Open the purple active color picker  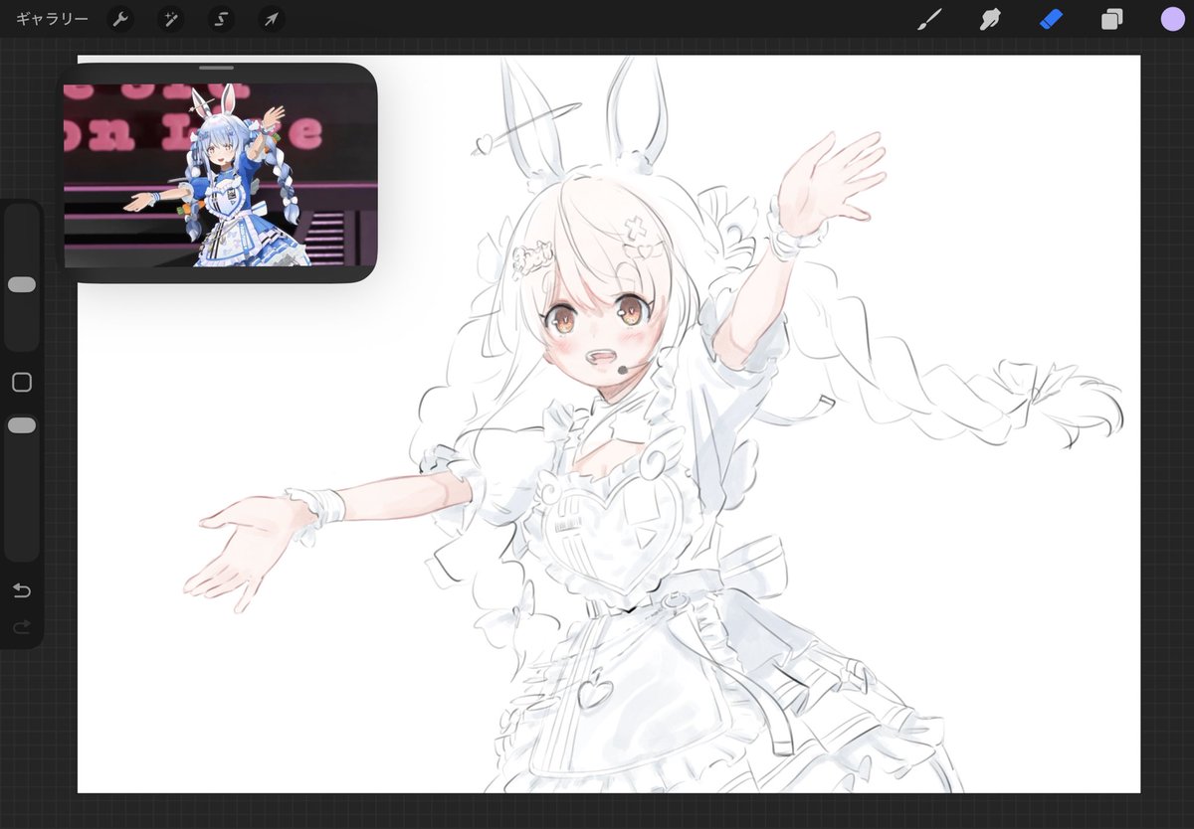tap(1172, 19)
